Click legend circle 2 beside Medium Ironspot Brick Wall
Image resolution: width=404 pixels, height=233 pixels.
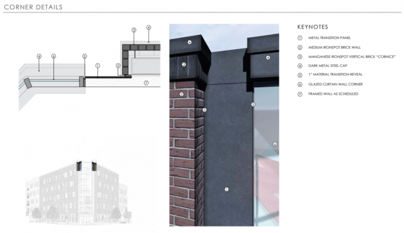point(299,47)
